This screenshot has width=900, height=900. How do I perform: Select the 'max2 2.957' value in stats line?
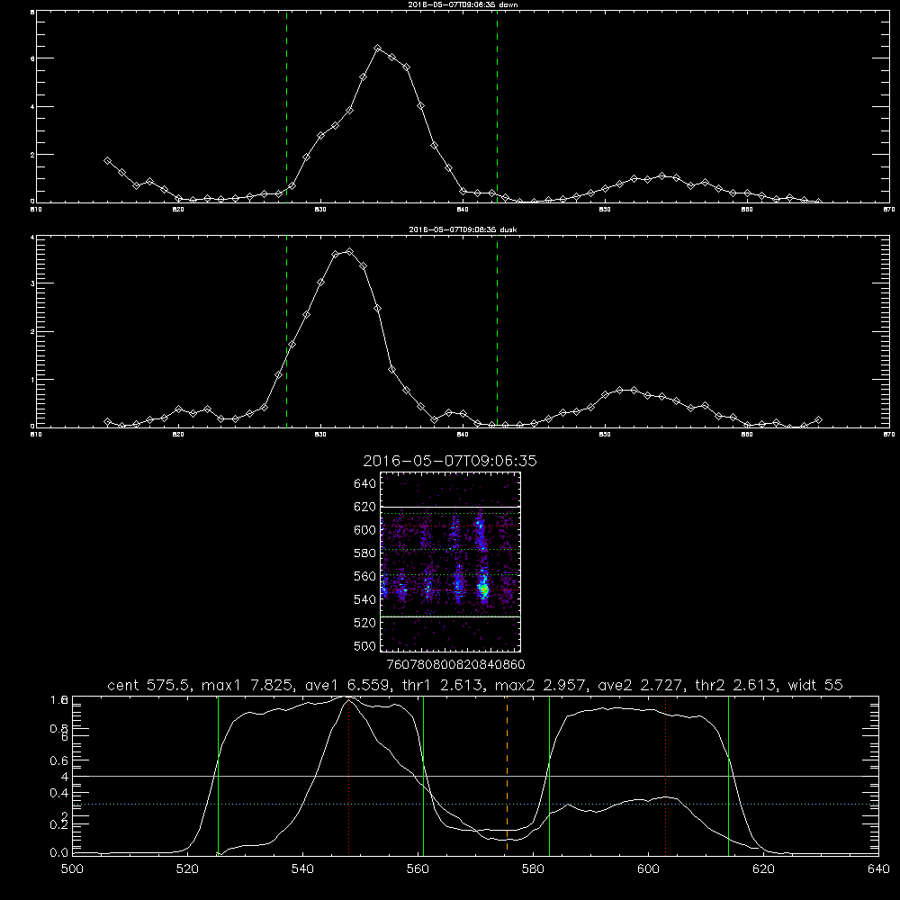(542, 685)
